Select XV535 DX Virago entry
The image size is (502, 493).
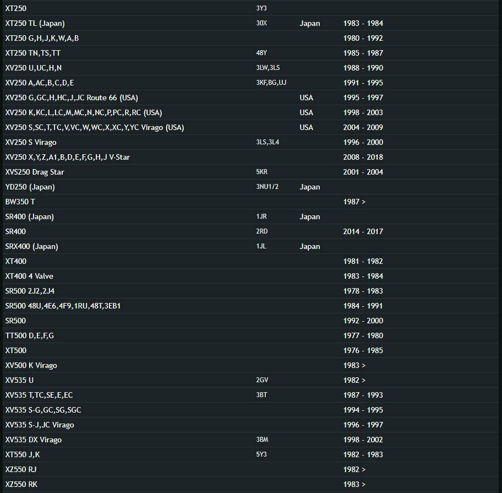[33, 440]
